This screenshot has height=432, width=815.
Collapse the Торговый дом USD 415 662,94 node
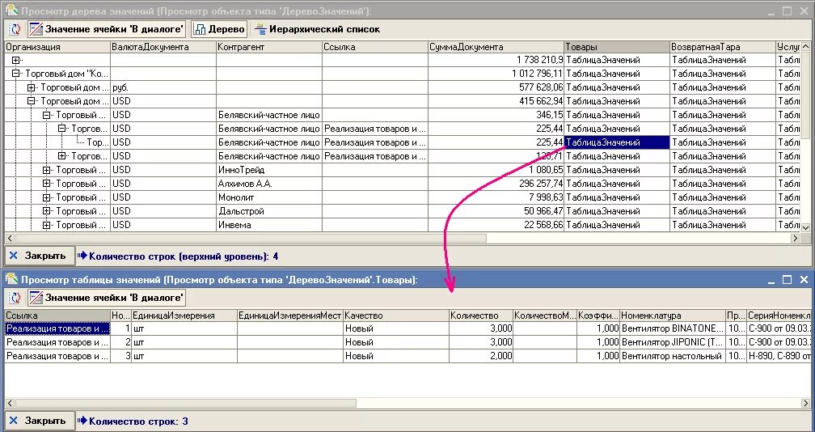click(32, 101)
